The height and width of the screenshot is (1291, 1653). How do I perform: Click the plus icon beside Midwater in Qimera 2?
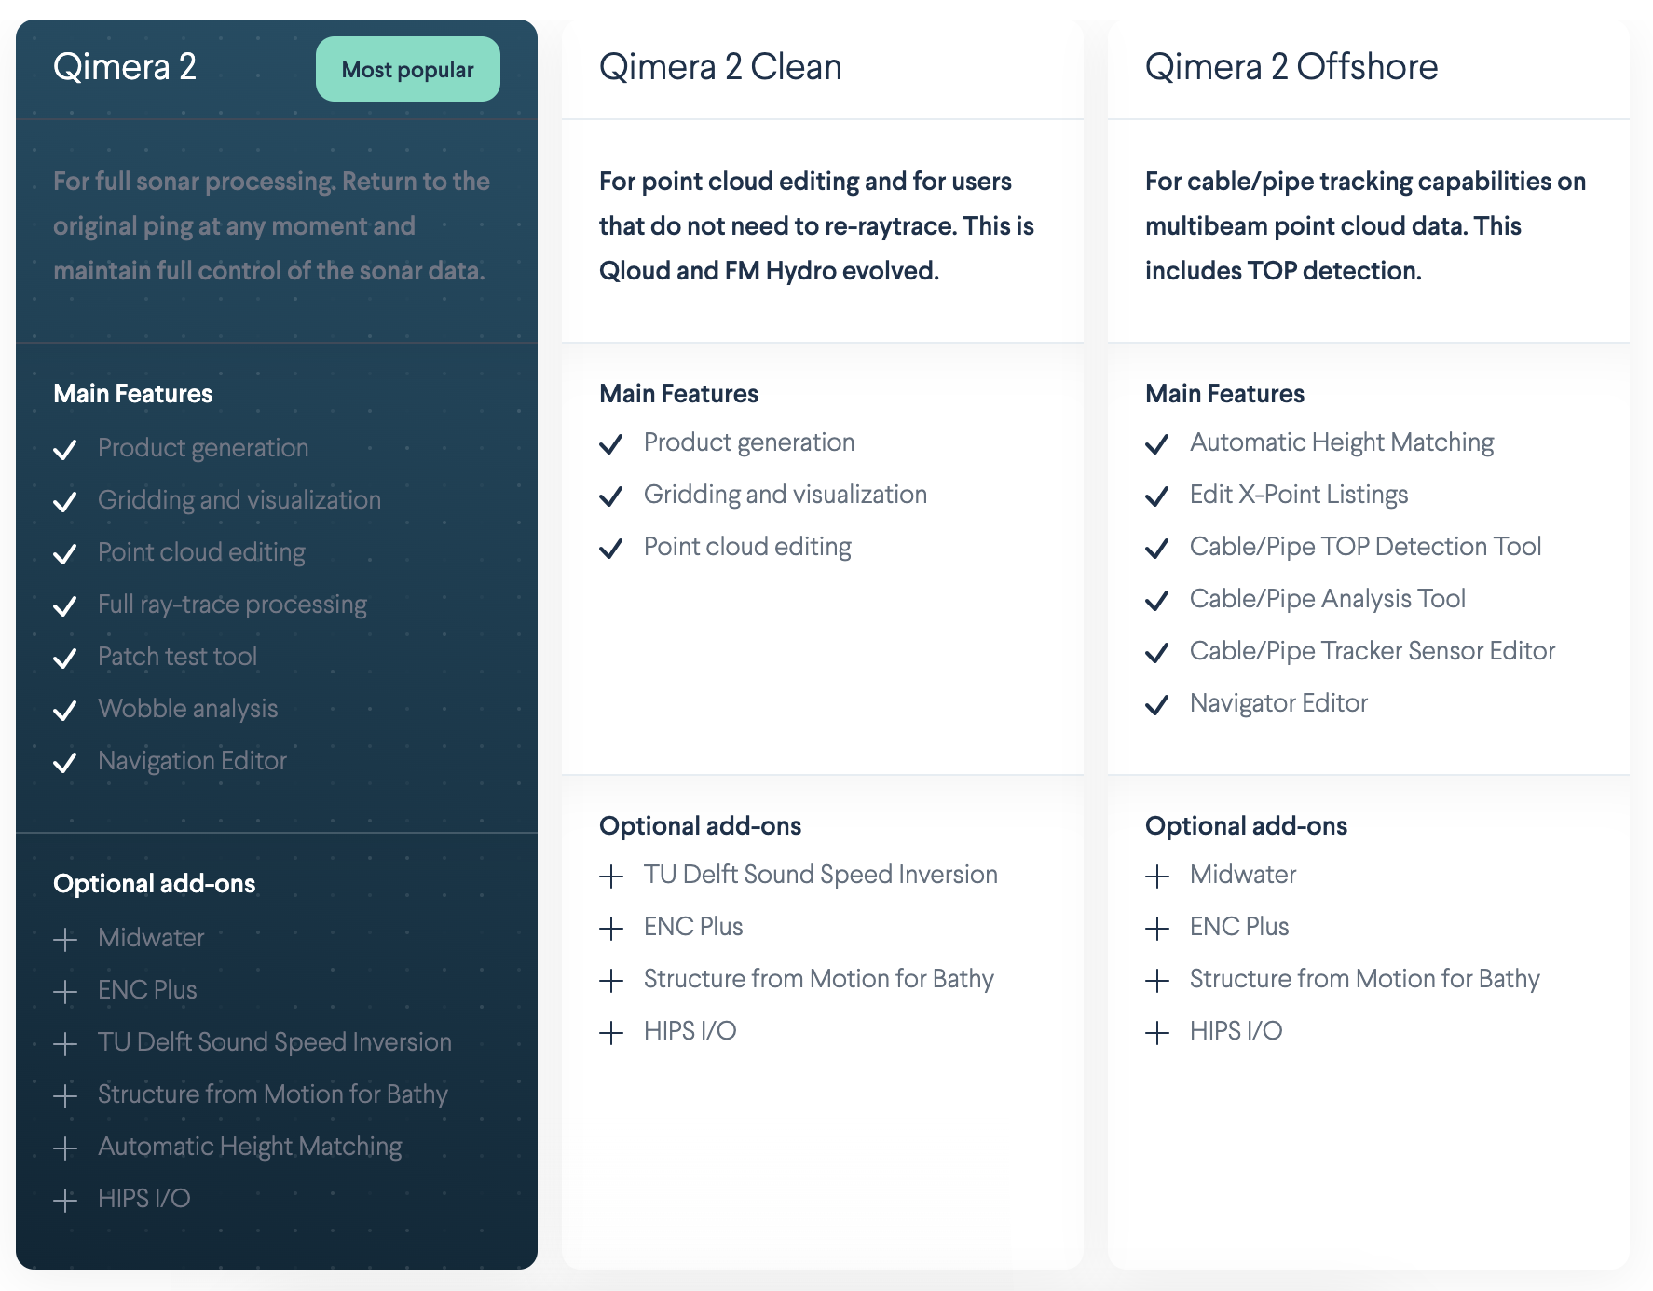pos(65,939)
